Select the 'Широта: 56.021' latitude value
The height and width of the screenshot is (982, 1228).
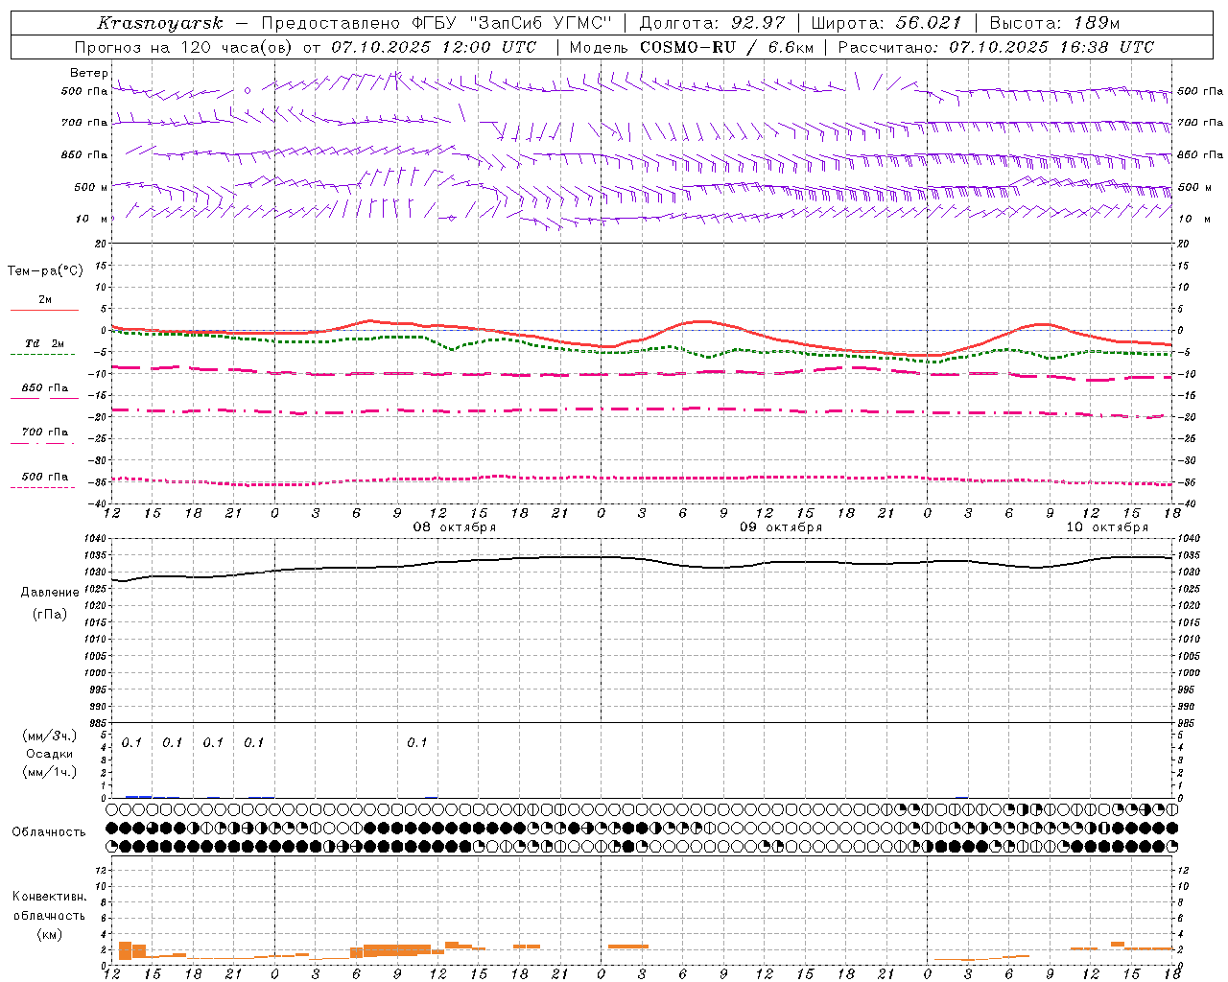(886, 23)
